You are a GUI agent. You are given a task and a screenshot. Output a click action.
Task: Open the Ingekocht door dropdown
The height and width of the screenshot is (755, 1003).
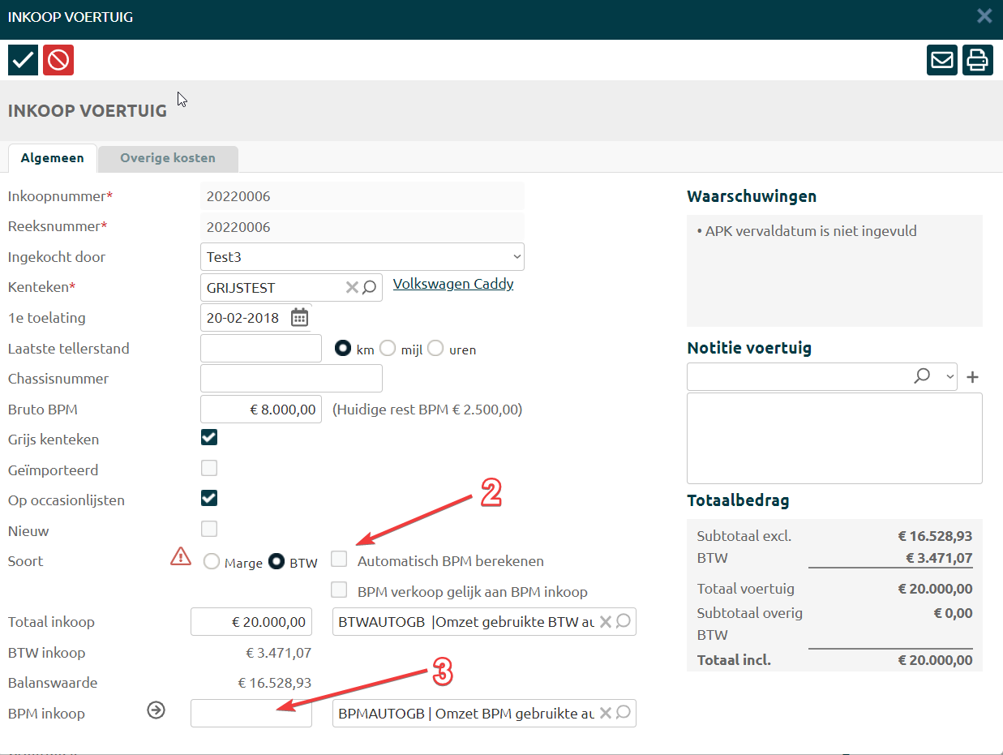[362, 256]
